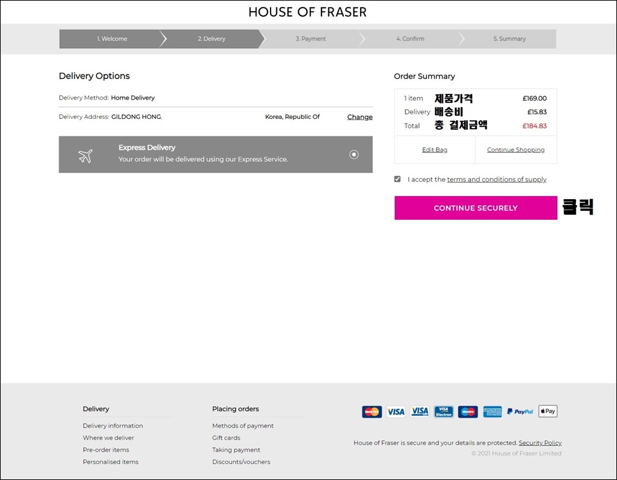This screenshot has height=480, width=617.
Task: Click the £169.00 item price
Action: 534,98
